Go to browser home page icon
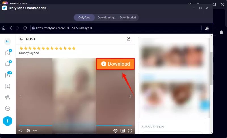 point(4,28)
